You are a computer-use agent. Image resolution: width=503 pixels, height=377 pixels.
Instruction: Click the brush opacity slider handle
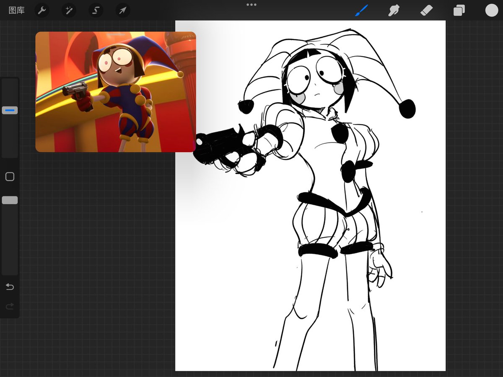point(10,200)
